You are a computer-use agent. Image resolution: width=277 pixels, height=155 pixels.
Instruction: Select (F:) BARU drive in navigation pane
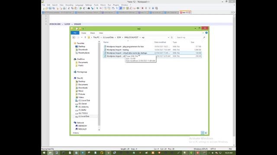click(82, 110)
